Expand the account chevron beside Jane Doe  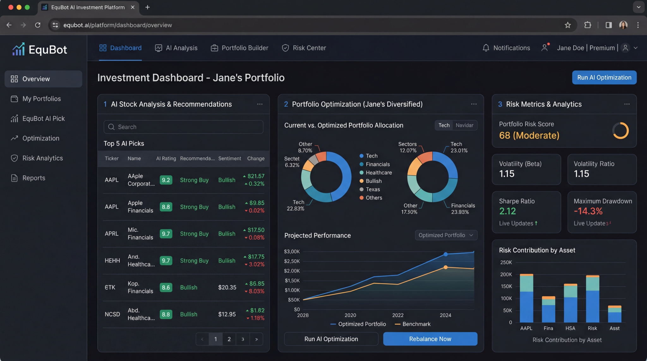click(636, 48)
